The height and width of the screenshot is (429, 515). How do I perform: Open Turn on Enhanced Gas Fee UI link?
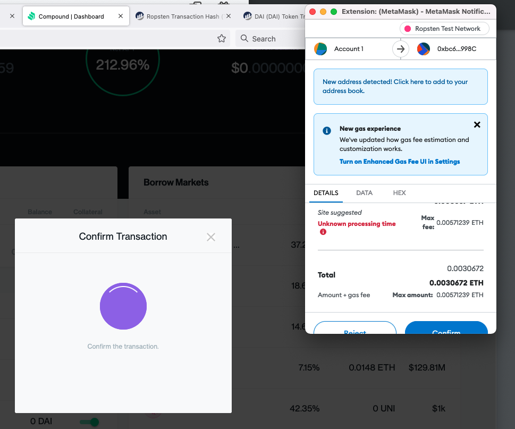tap(399, 162)
